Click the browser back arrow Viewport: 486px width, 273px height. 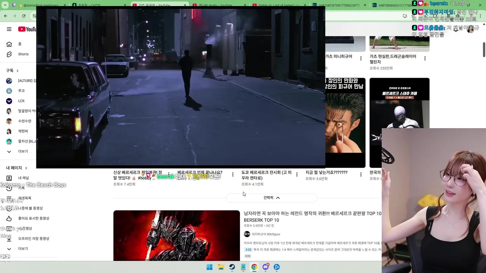pyautogui.click(x=6, y=16)
